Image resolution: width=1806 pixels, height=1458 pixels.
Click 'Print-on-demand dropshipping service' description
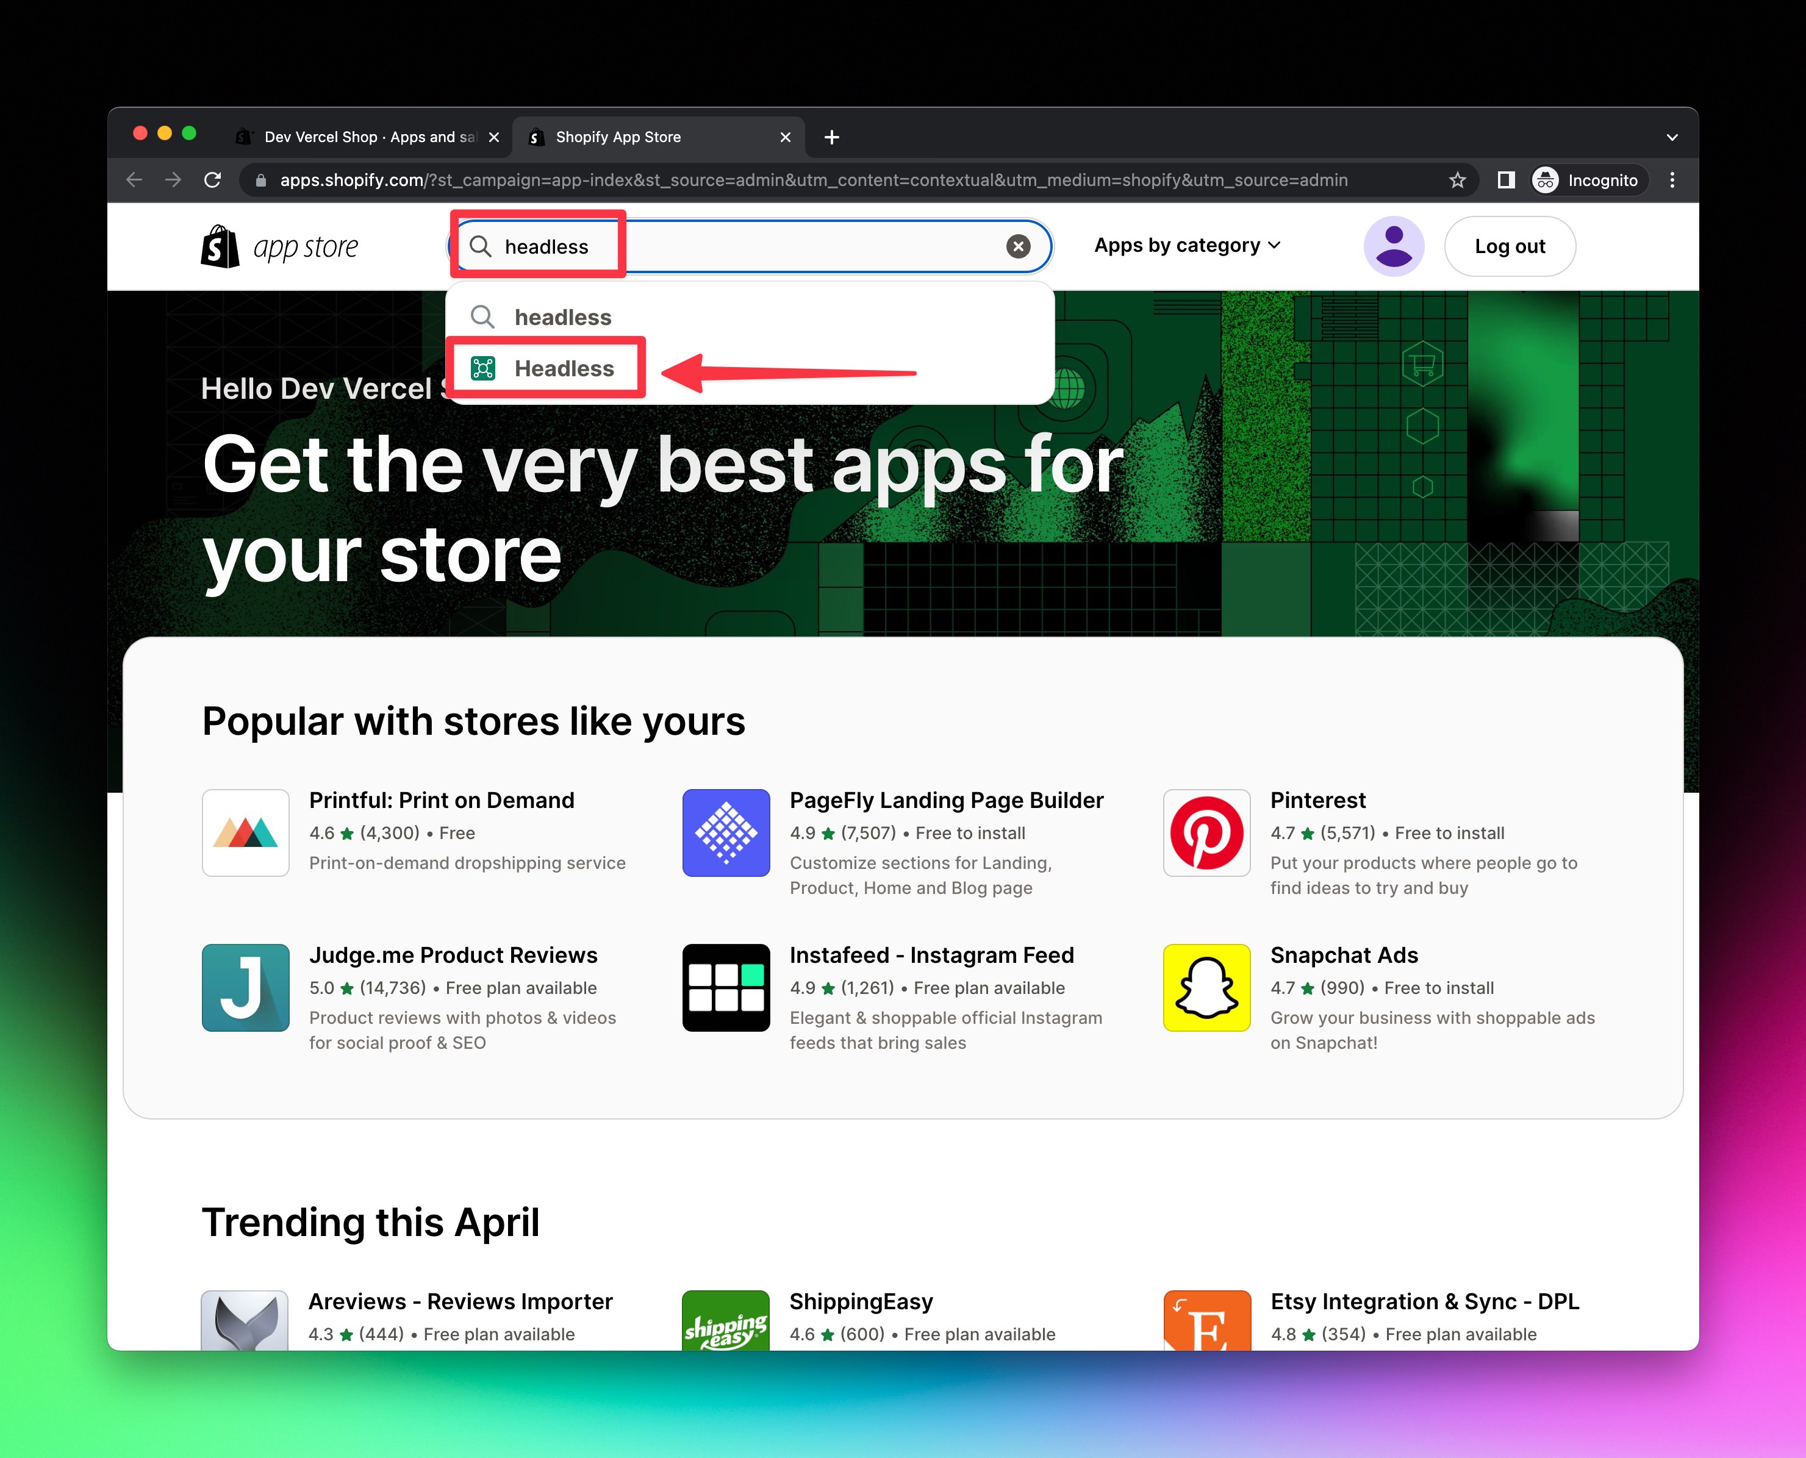click(467, 862)
